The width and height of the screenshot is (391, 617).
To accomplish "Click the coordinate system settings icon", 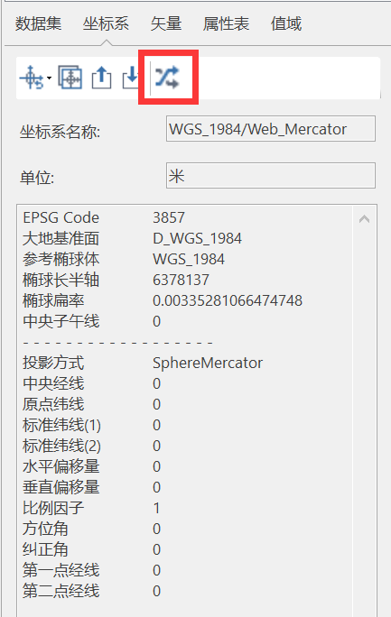I will coord(32,78).
